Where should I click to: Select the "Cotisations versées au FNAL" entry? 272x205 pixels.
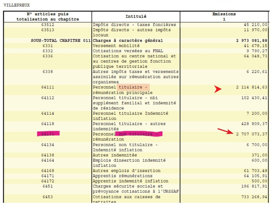pyautogui.click(x=127, y=51)
